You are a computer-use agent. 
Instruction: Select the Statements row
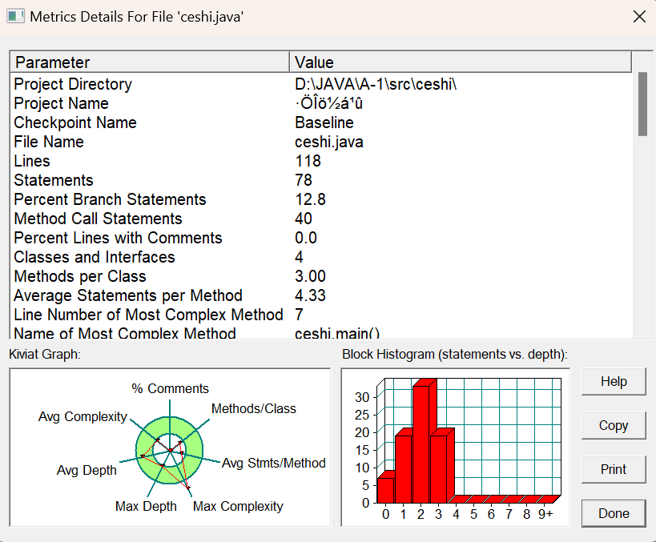pos(321,180)
